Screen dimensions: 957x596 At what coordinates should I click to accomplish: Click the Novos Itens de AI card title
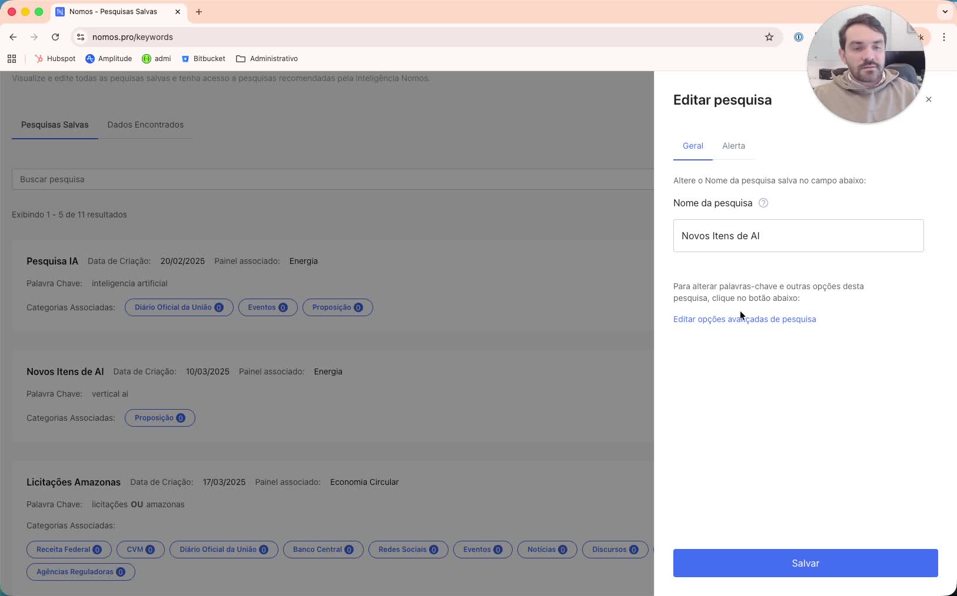tap(65, 371)
